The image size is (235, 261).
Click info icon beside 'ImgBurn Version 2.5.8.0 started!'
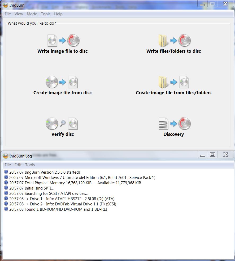click(x=6, y=172)
